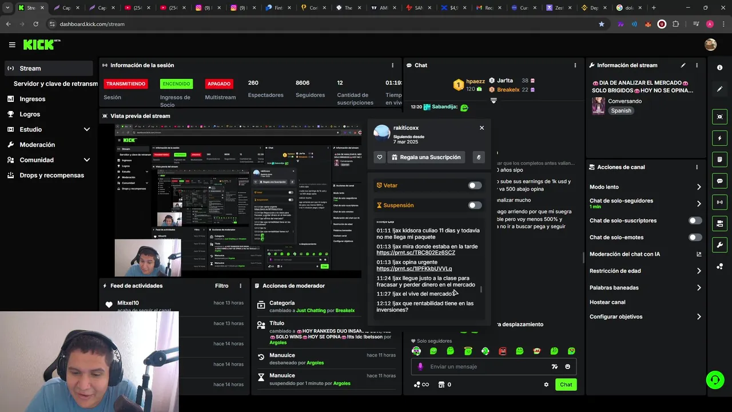732x412 pixels.
Task: Click the stream preview icon in right toolbar
Action: click(x=719, y=117)
